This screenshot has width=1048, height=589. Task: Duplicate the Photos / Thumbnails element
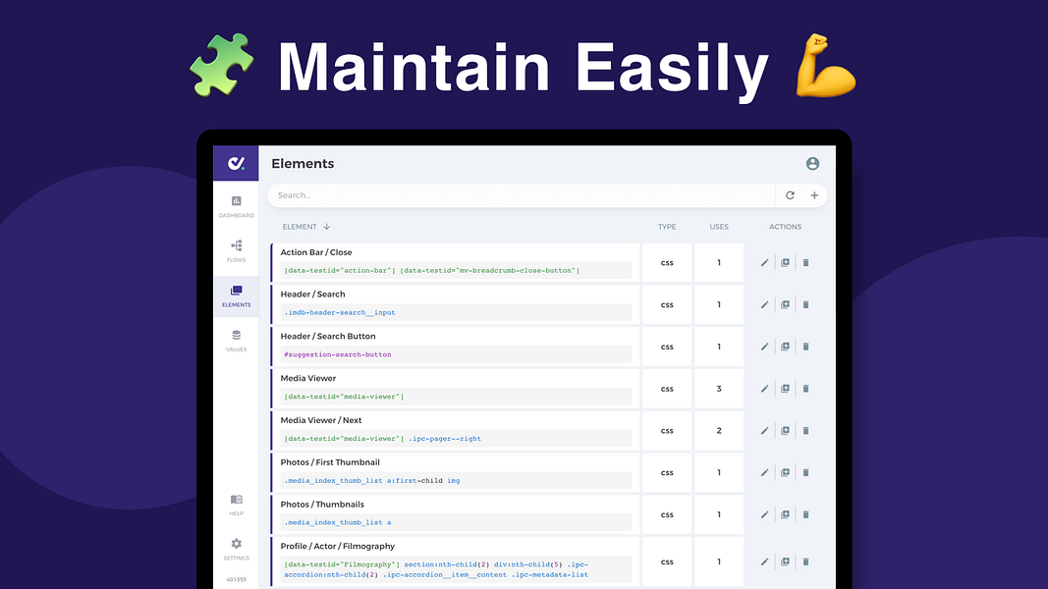coord(786,514)
